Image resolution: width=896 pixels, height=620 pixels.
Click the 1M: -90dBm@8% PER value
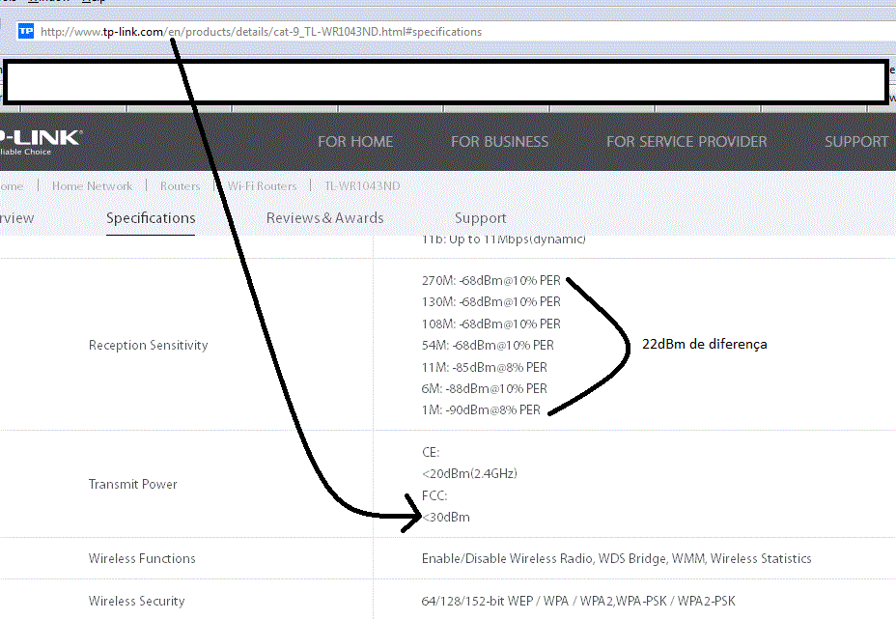click(481, 409)
